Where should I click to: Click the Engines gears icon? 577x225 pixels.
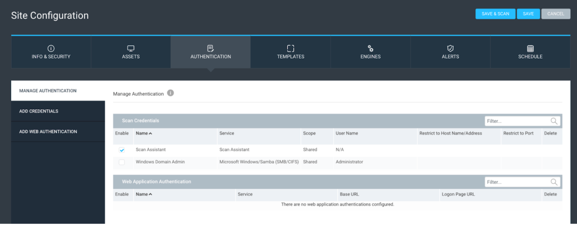[370, 48]
